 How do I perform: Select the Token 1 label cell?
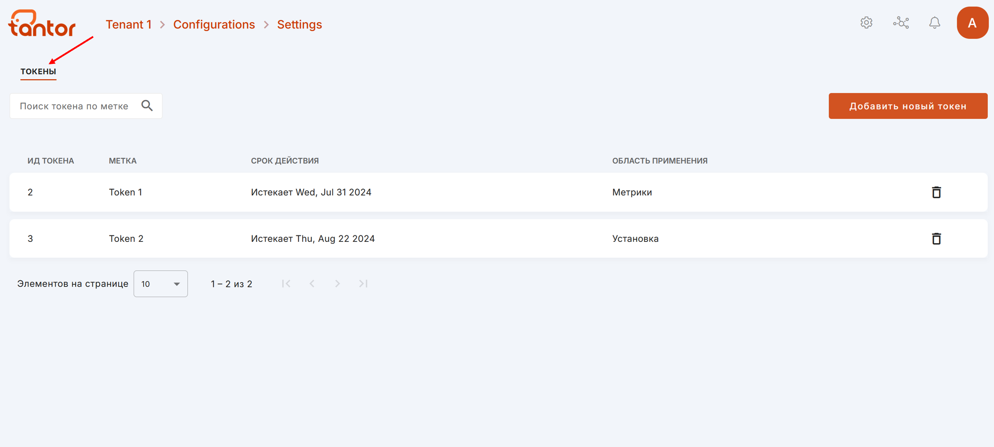pyautogui.click(x=126, y=192)
